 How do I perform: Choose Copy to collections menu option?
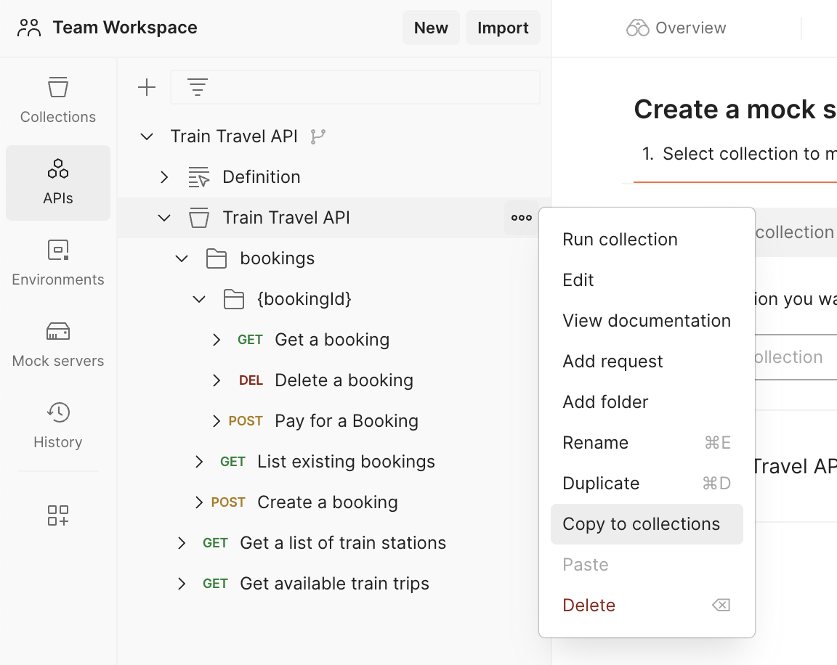639,523
